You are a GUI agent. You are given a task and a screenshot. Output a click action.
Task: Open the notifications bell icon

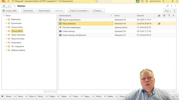(138, 1)
